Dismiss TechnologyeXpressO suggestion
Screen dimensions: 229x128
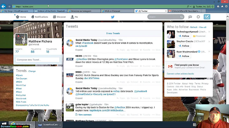[209, 32]
